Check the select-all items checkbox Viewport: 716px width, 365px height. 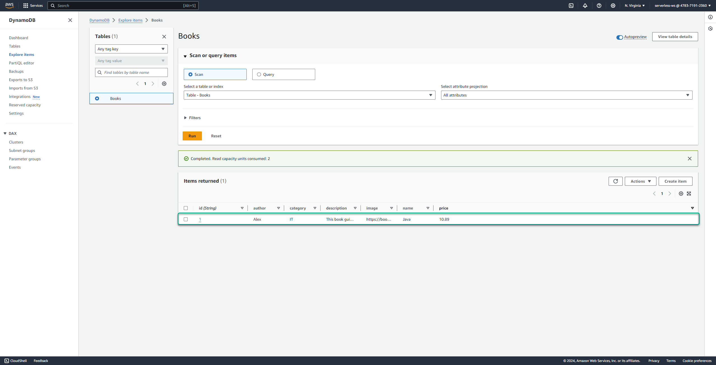coord(186,208)
